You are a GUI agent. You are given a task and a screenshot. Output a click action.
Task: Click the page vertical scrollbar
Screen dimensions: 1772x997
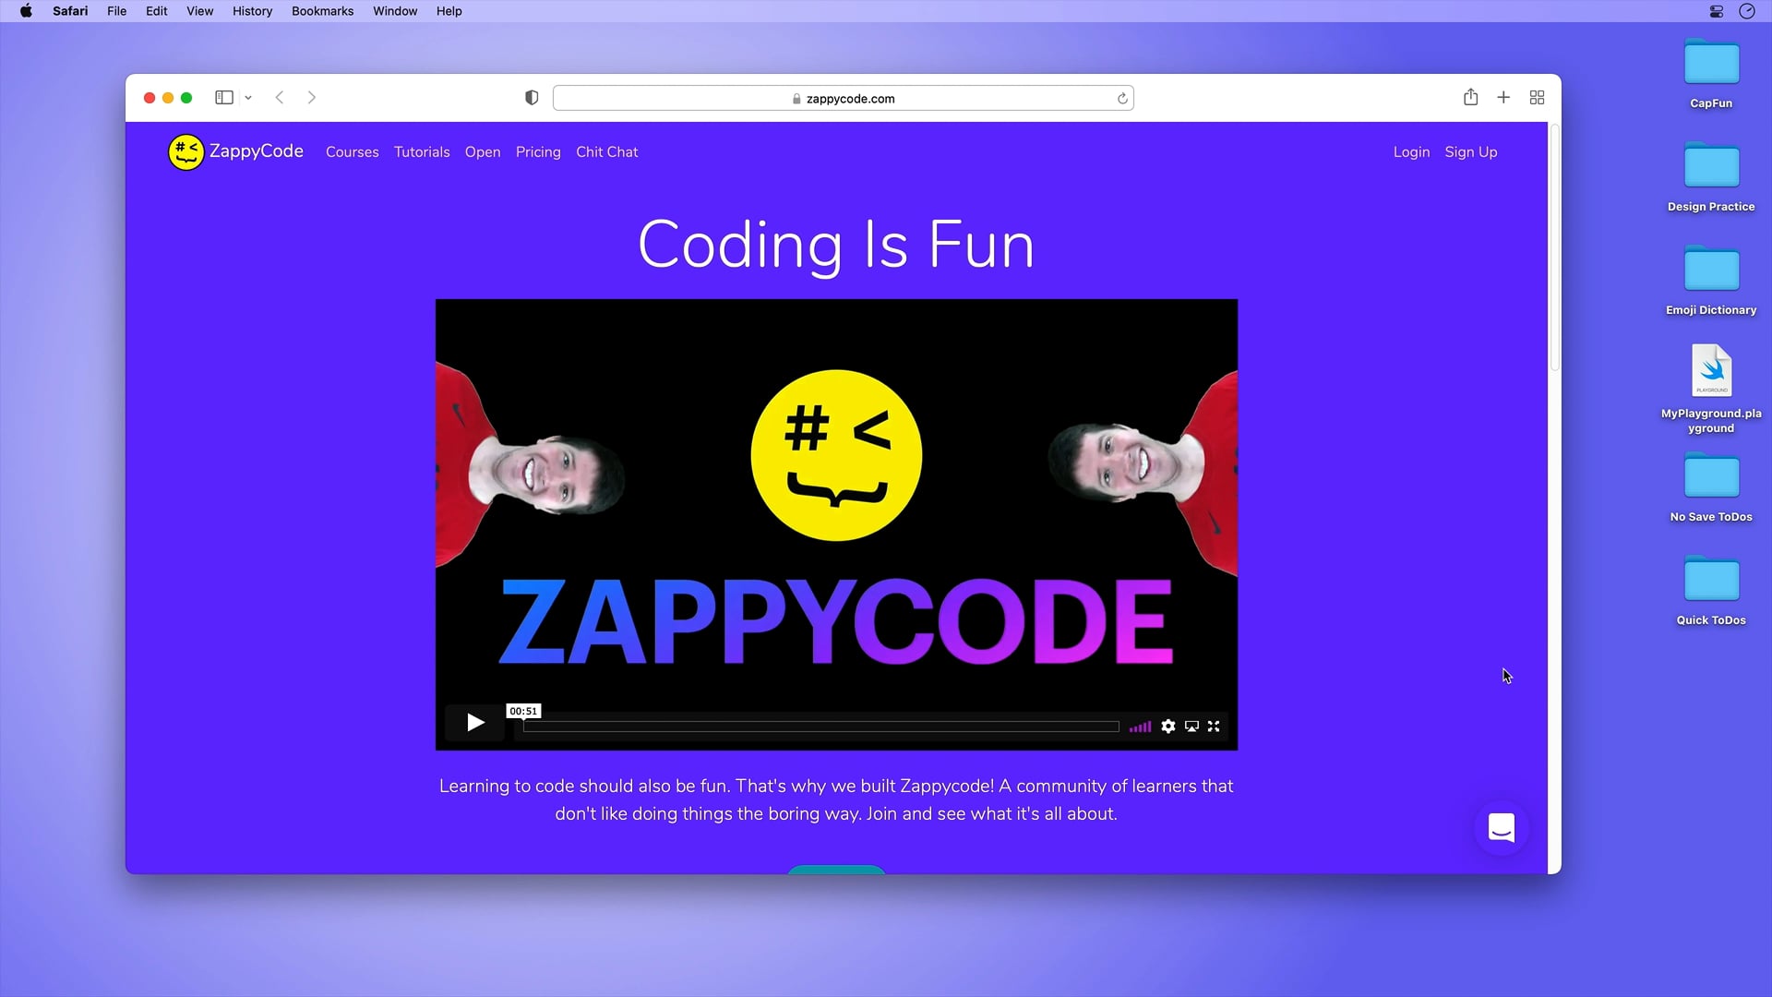(1555, 249)
